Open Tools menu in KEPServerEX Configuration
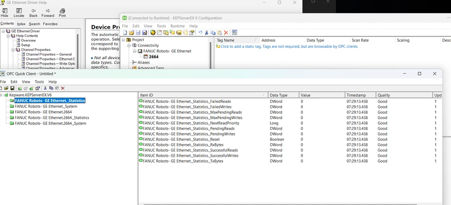 161,26
